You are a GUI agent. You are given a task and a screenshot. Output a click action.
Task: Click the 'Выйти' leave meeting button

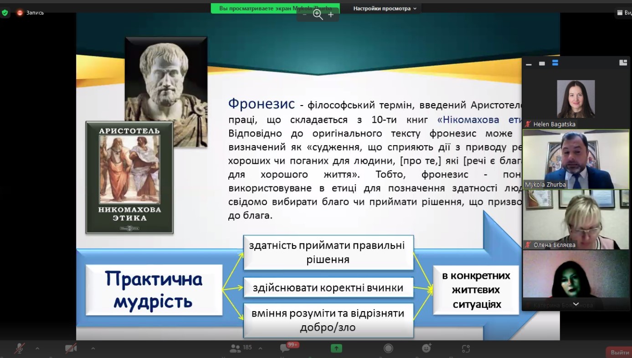point(619,352)
